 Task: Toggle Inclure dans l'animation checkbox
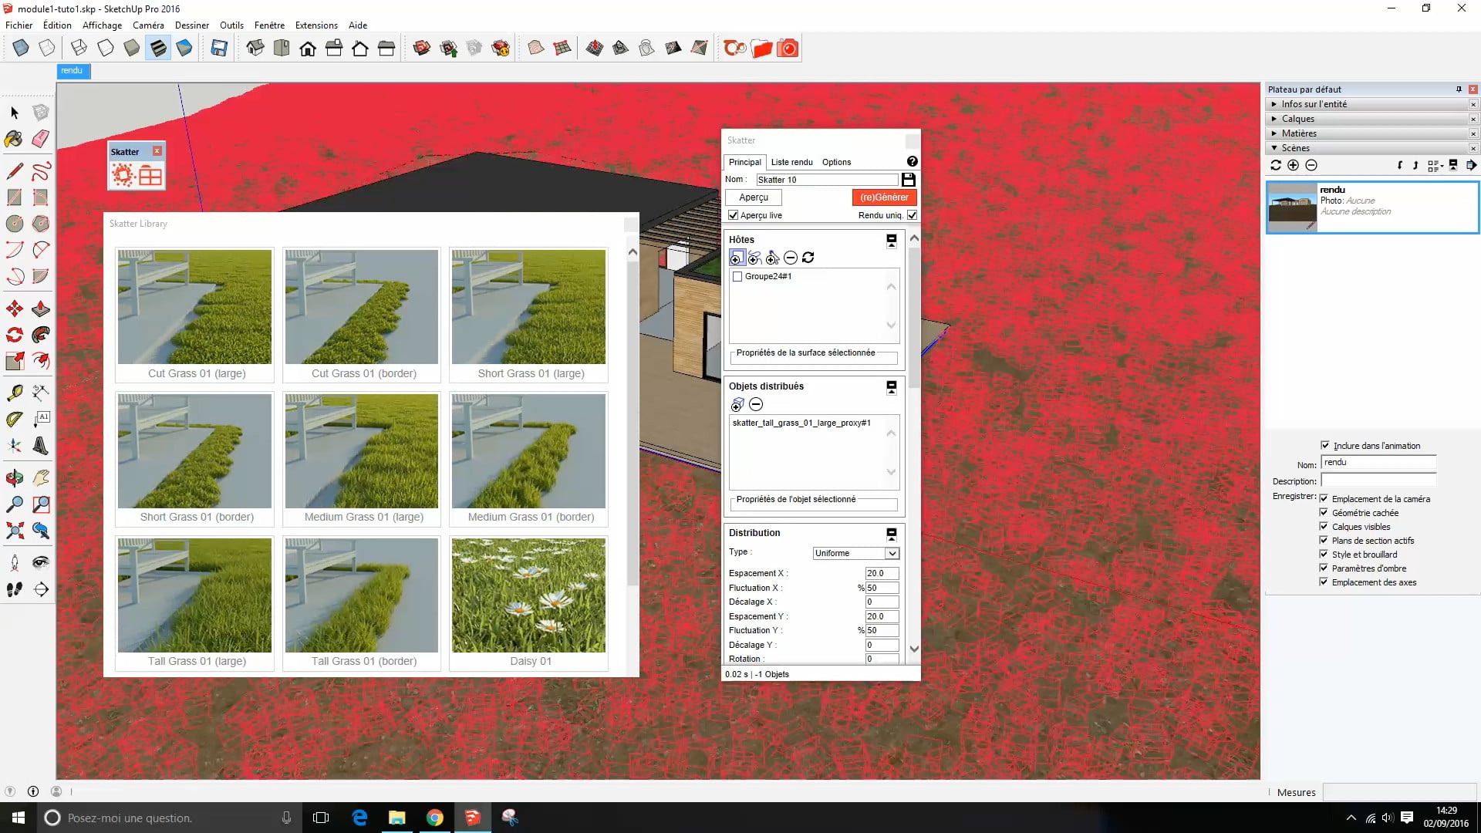coord(1325,445)
